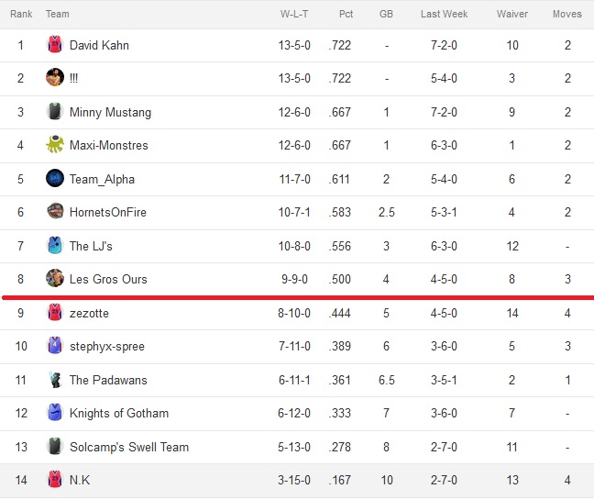Screen dimensions: 594x500
Task: Click Team_Alpha's blue circular logo
Action: (55, 178)
